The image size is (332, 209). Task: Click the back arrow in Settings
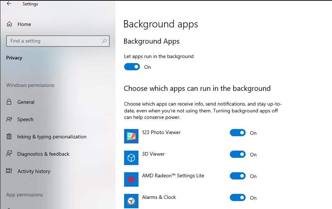tap(9, 4)
